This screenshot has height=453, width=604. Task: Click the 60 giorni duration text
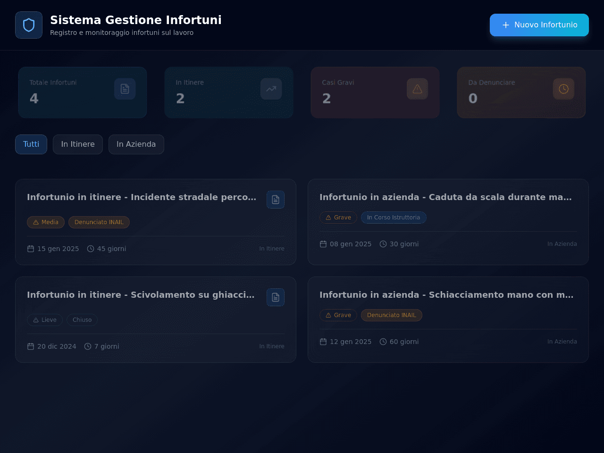coord(404,342)
